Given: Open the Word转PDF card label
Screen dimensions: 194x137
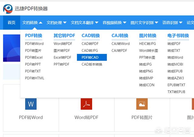Looking at the screenshot, I should coord(86,117).
